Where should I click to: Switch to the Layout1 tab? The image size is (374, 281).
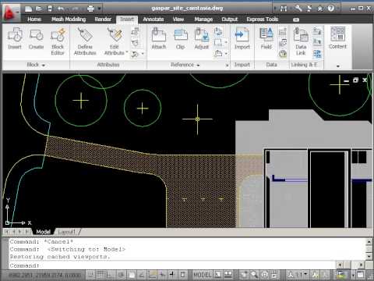(67, 232)
